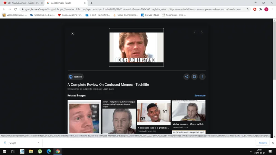This screenshot has height=155, width=276.
Task: Go to the next image arrow
Action: 202,32
